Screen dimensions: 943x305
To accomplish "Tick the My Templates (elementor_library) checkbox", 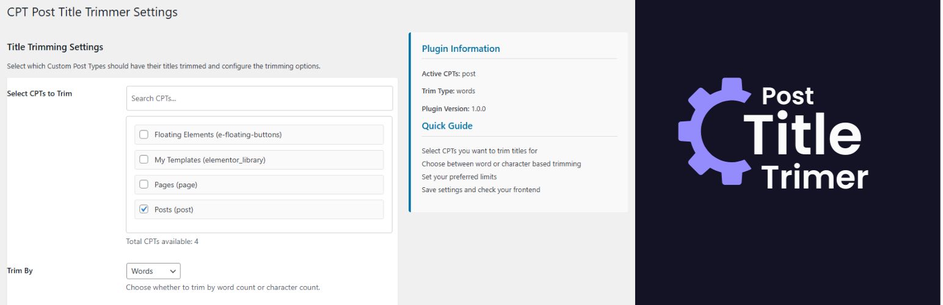I will [x=144, y=160].
